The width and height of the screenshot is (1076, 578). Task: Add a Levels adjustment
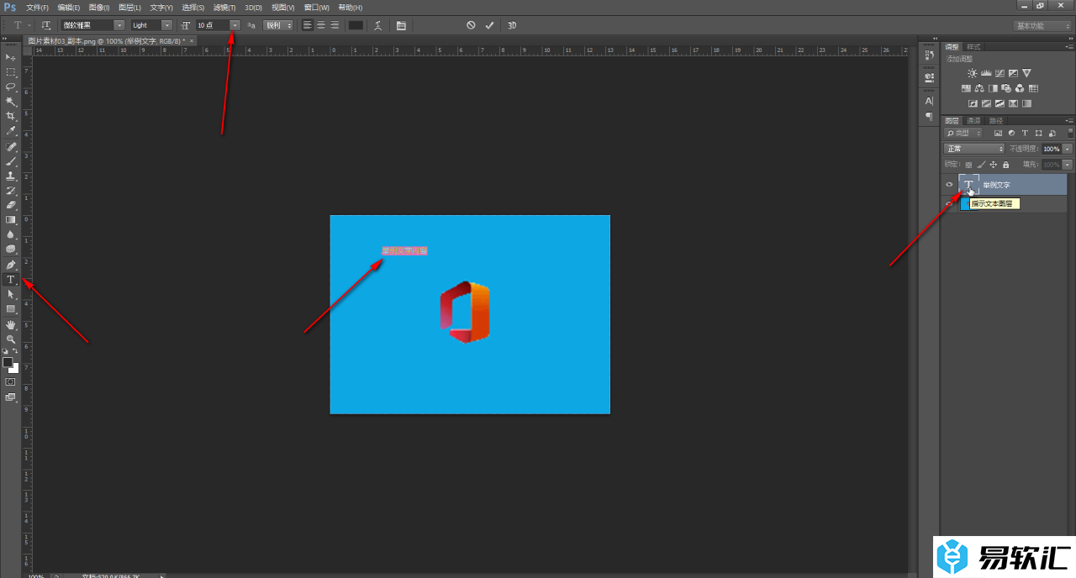click(986, 74)
